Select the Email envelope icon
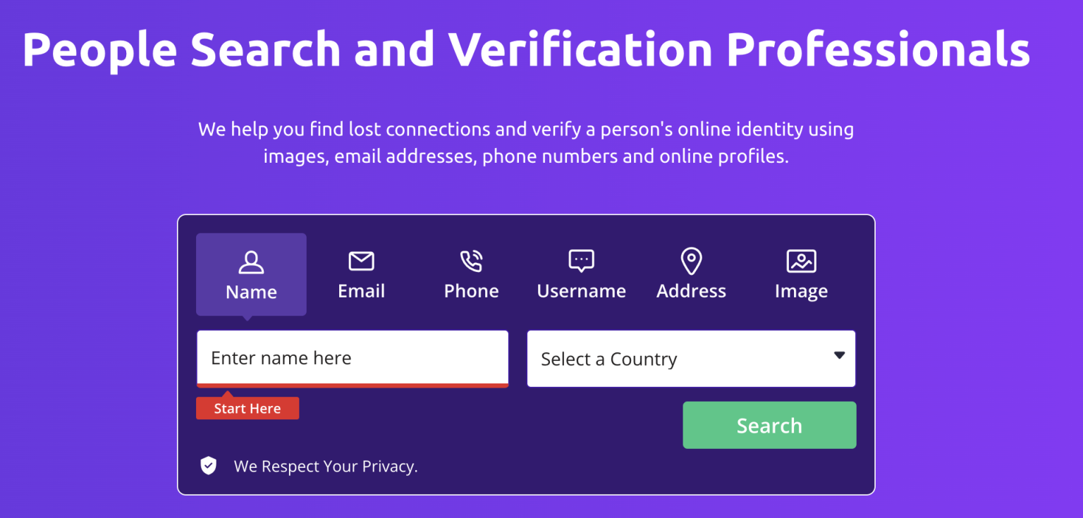This screenshot has width=1083, height=518. click(361, 261)
